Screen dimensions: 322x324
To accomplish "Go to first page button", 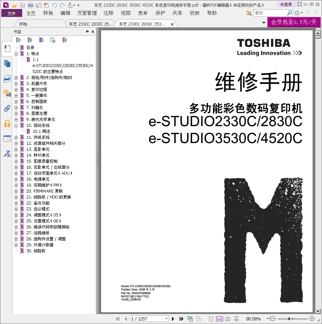I will [x=118, y=319].
